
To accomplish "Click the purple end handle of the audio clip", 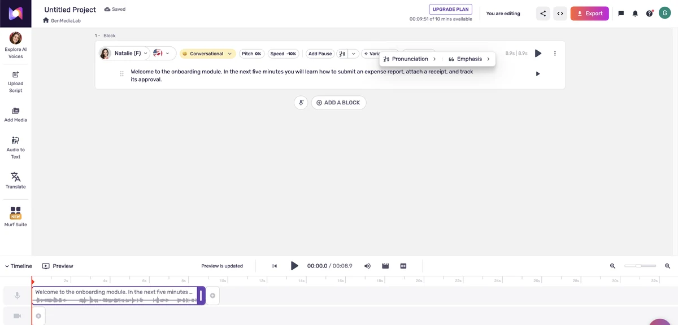I will coord(201,296).
